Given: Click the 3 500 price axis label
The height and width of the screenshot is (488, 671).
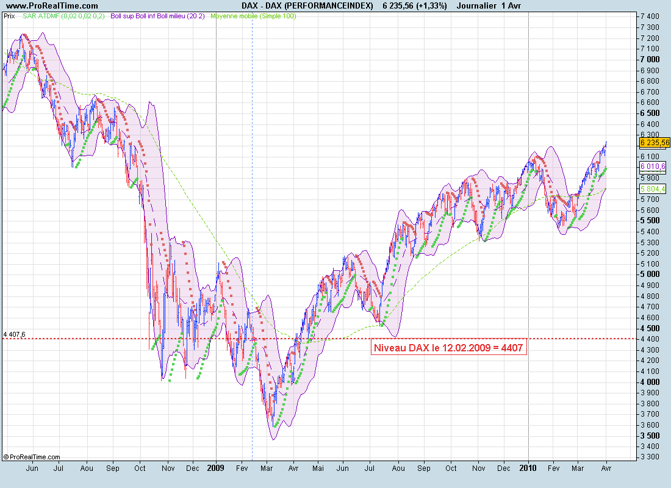Looking at the screenshot, I should [650, 436].
